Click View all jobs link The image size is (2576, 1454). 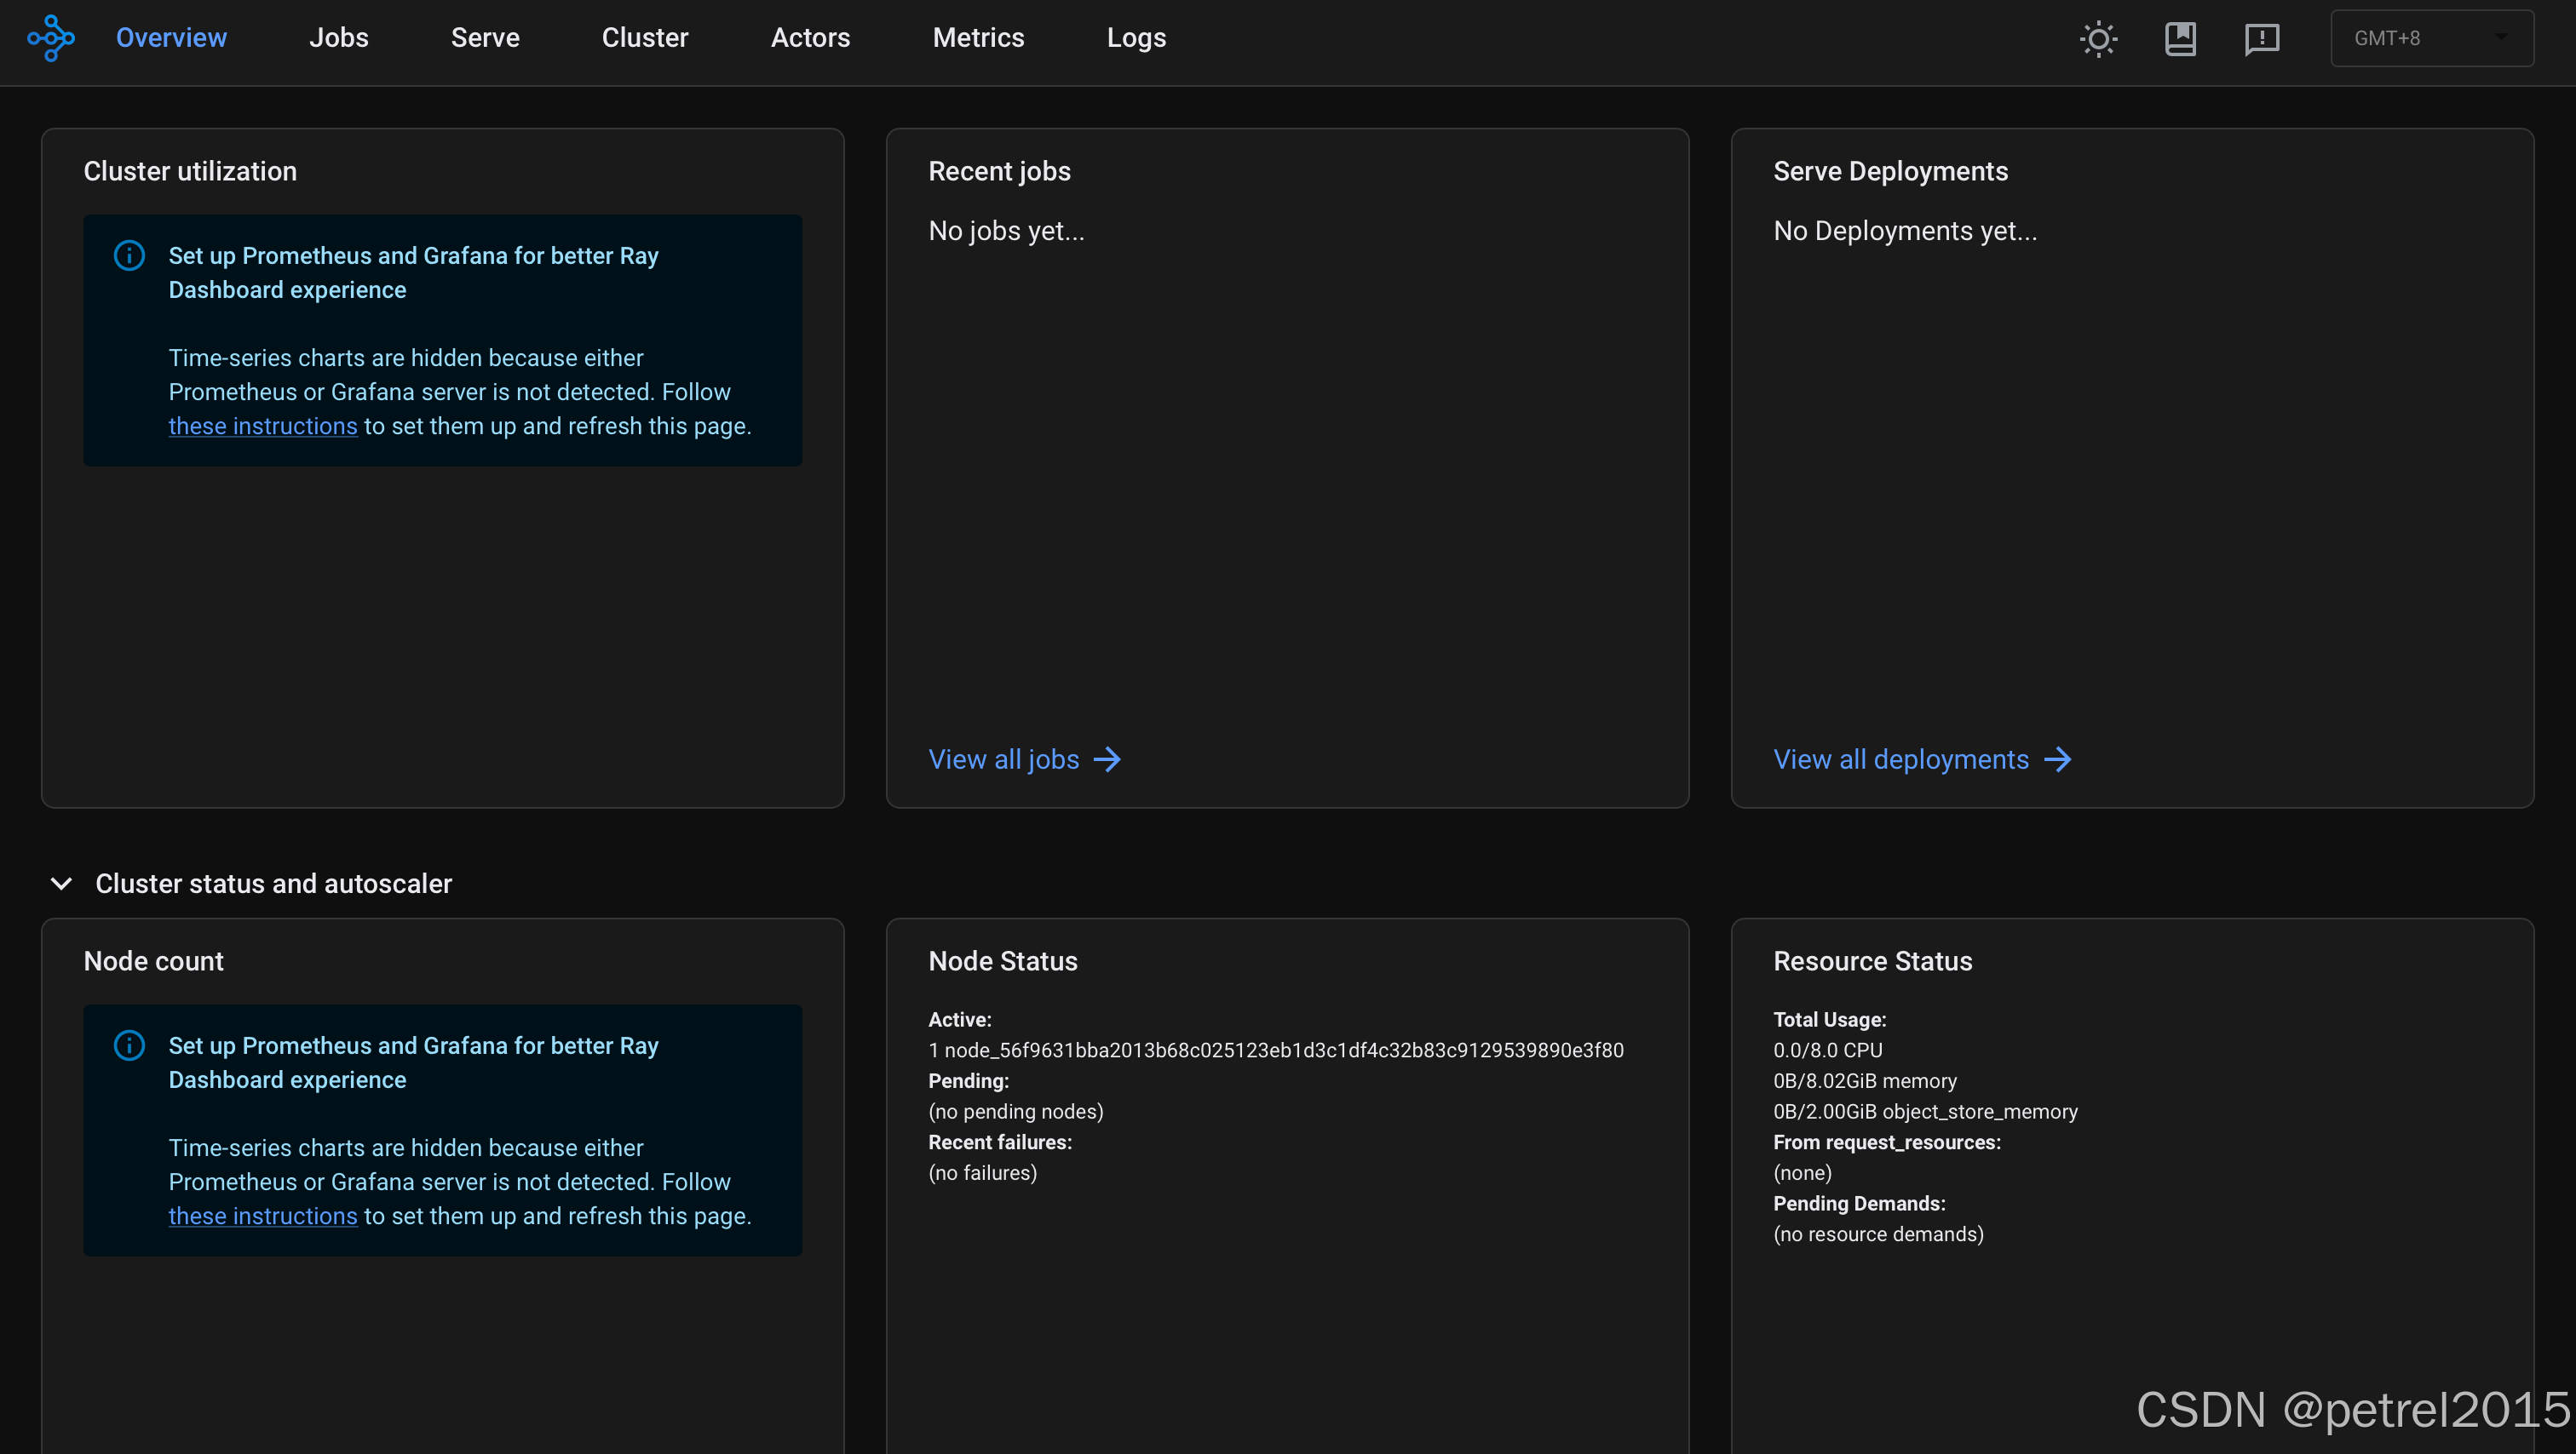pos(1003,759)
